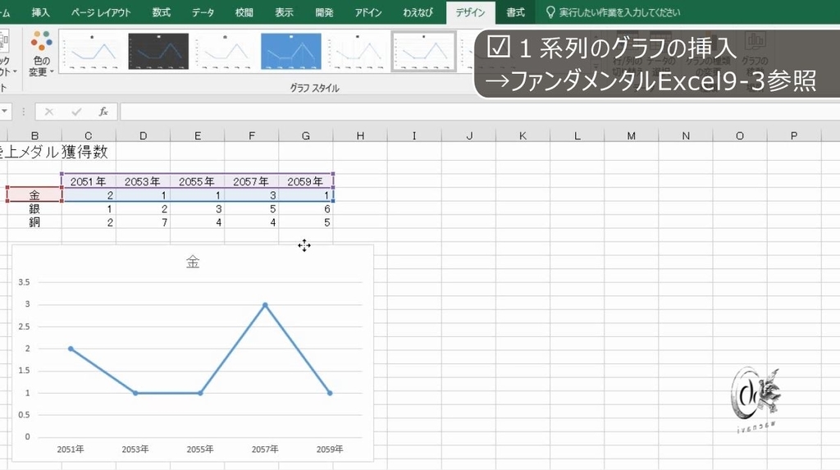
Task: Select column G header
Action: click(306, 135)
